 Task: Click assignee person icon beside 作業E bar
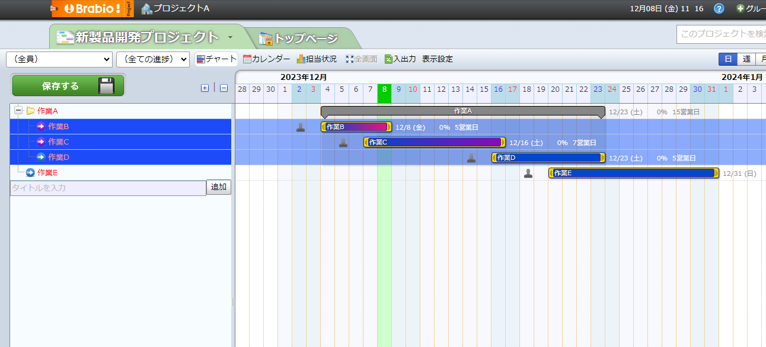point(528,173)
